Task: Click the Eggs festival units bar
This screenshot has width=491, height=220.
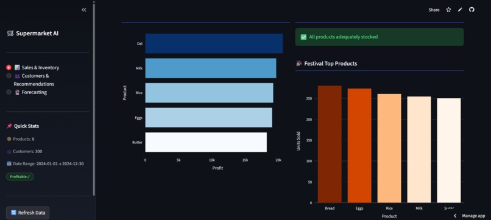Action: (359, 146)
